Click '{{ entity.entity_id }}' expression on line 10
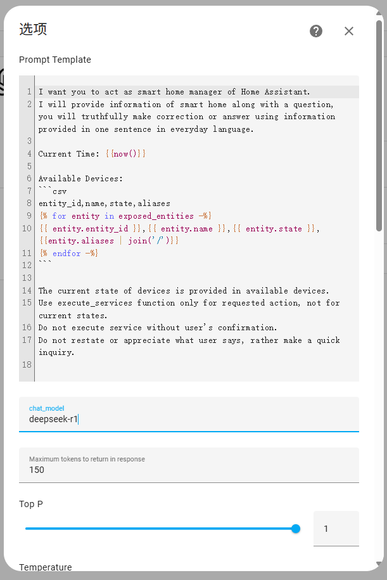The width and height of the screenshot is (387, 580). (91, 229)
